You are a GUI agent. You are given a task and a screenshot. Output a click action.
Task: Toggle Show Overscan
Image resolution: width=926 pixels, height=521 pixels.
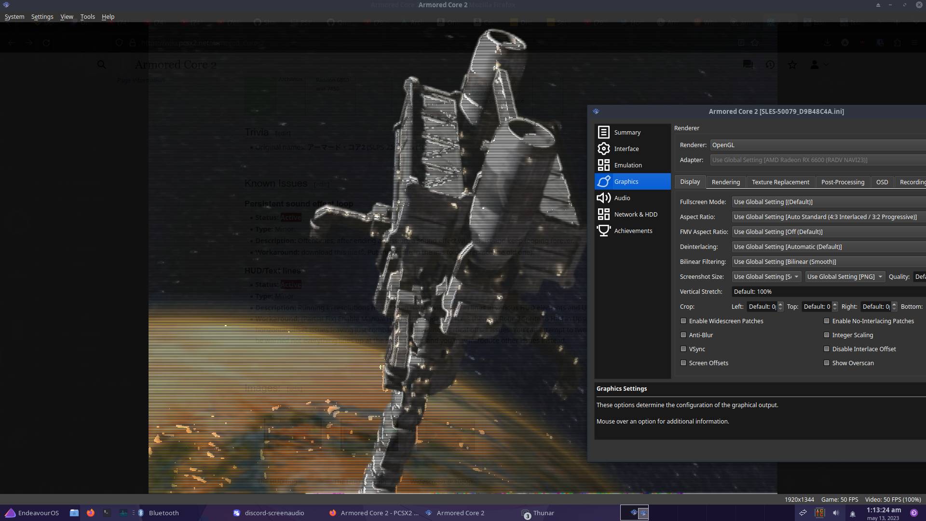tap(827, 363)
